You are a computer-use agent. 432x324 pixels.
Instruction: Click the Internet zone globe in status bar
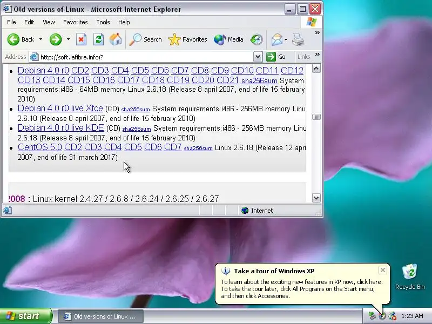pyautogui.click(x=245, y=211)
